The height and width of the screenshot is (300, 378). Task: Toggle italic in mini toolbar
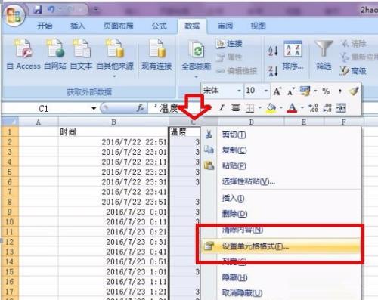pyautogui.click(x=222, y=108)
